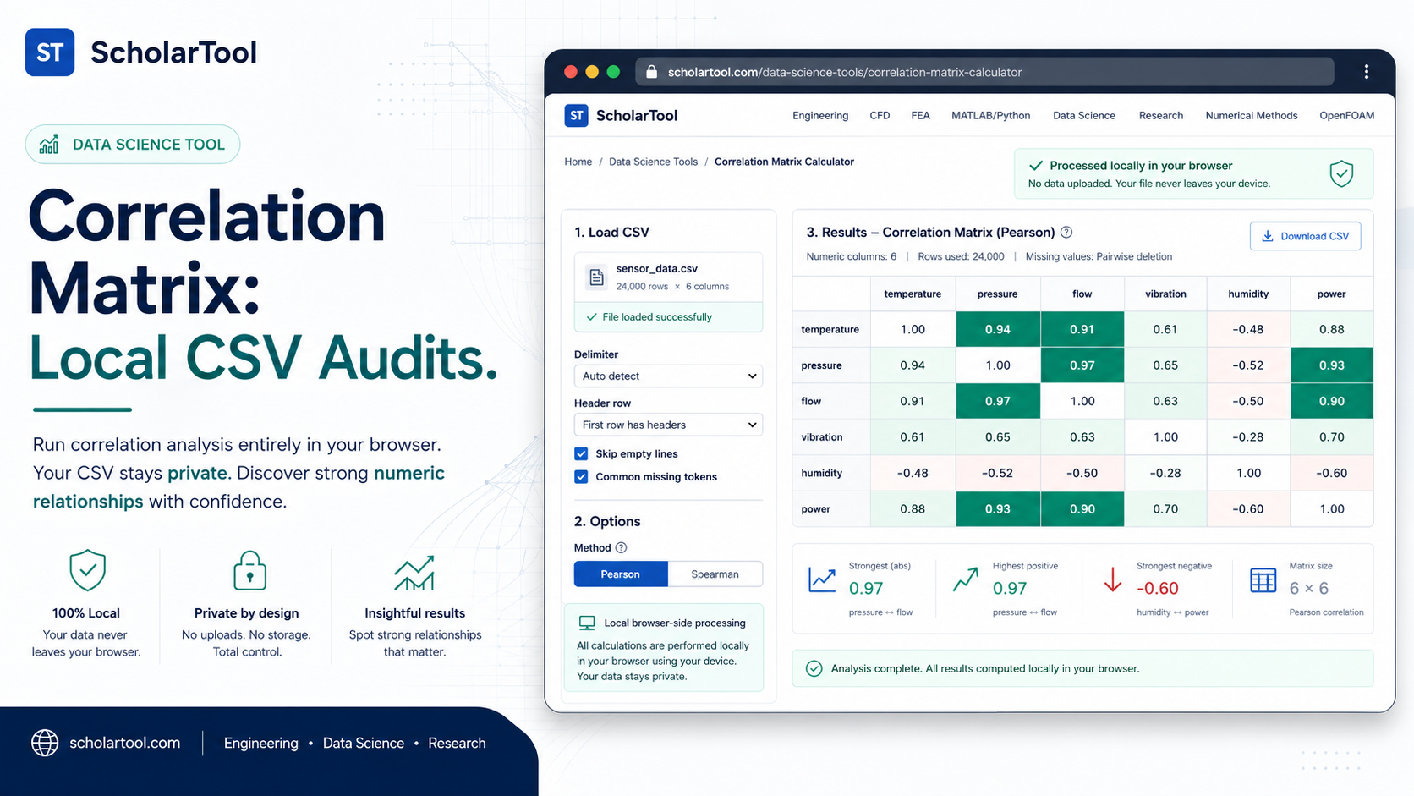Click the 6 × 6 matrix size value

point(1309,588)
